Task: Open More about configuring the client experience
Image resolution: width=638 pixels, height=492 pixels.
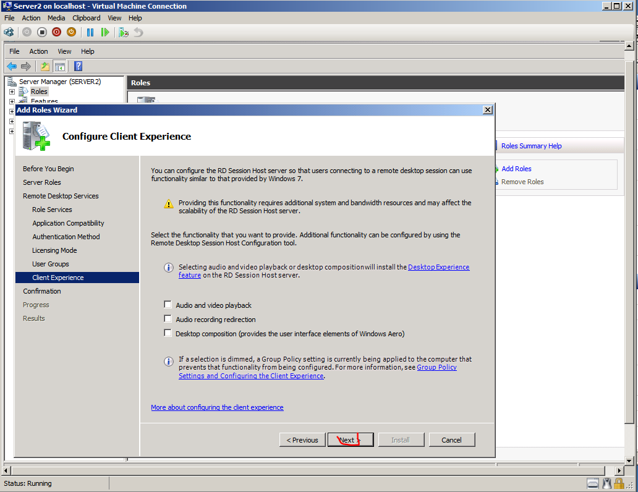Action: [x=217, y=407]
